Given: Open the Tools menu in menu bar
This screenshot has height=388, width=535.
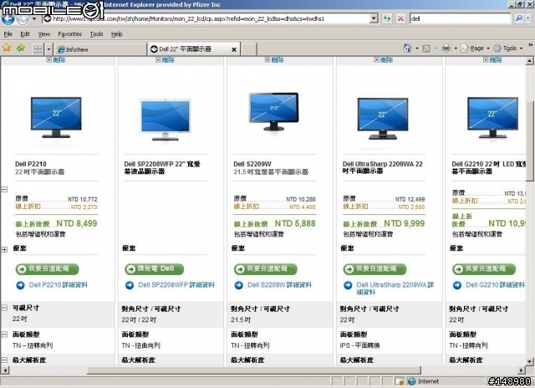Looking at the screenshot, I should pos(97,34).
